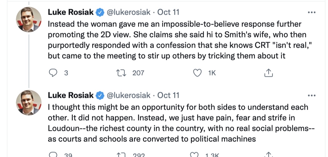Image resolution: width=328 pixels, height=157 pixels.
Task: Open the Luke Rosiak name link in the first tweet
Action: [x=71, y=12]
